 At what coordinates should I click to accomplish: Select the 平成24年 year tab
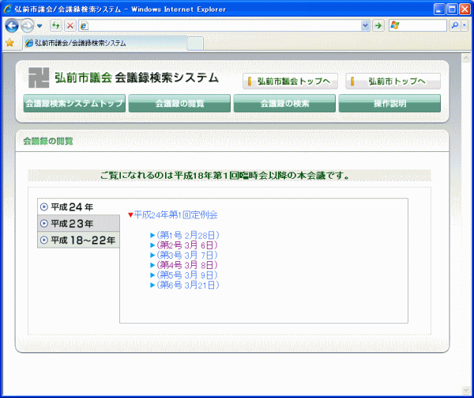coord(78,207)
